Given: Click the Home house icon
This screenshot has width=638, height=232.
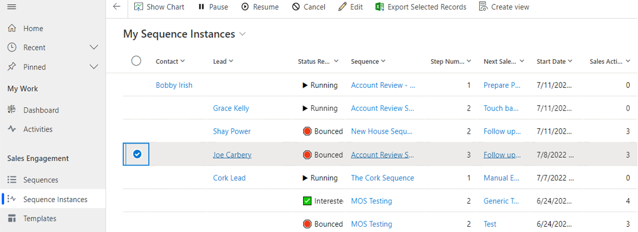Looking at the screenshot, I should 12,29.
